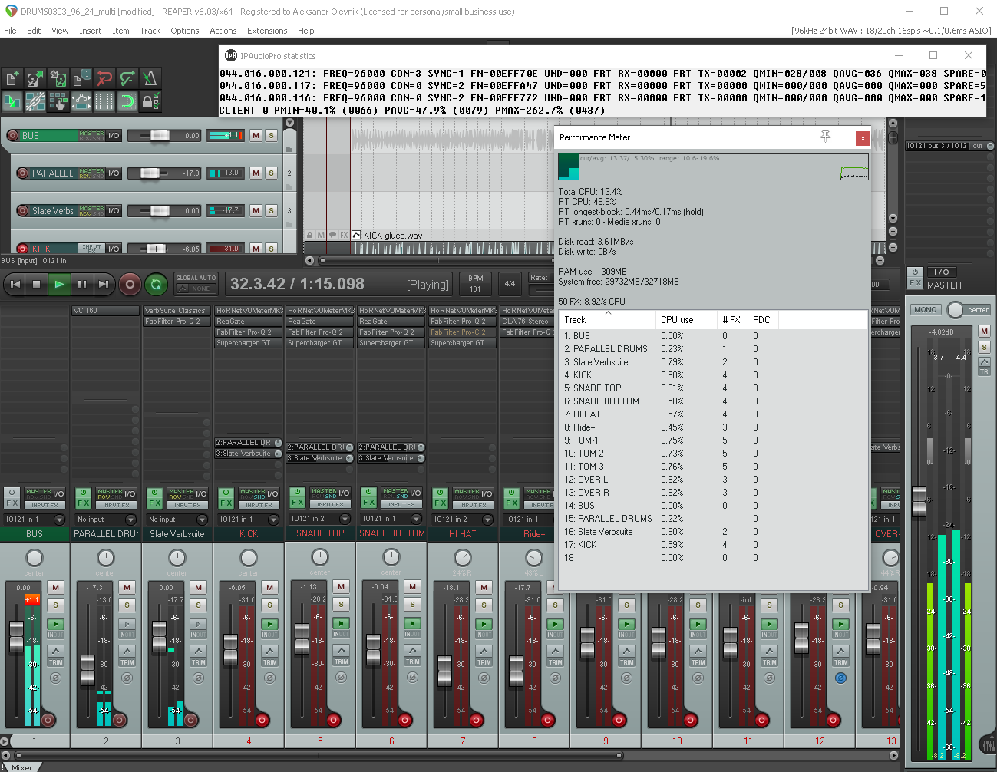Open the Track menu
Image resolution: width=997 pixels, height=772 pixels.
[x=150, y=31]
